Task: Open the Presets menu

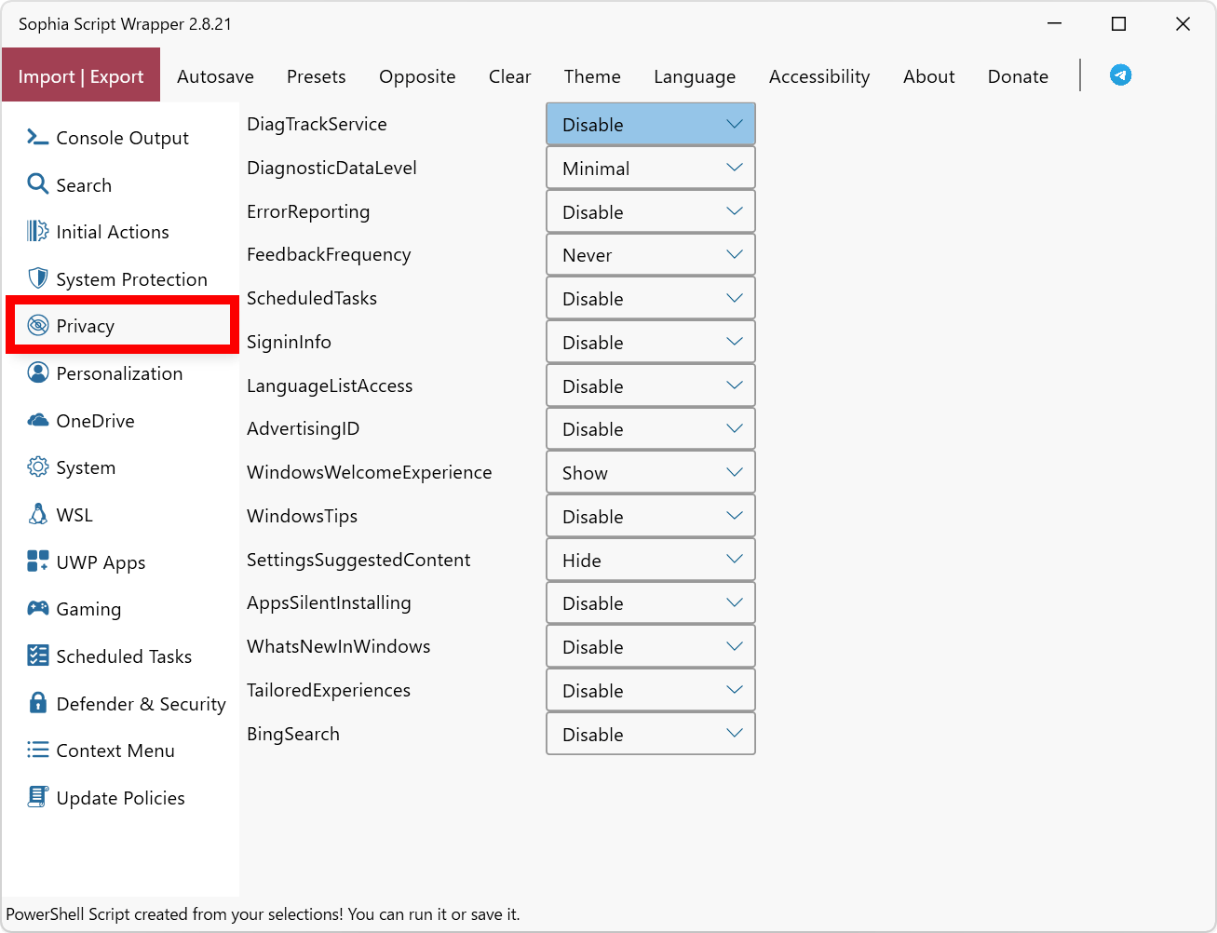Action: click(x=316, y=76)
